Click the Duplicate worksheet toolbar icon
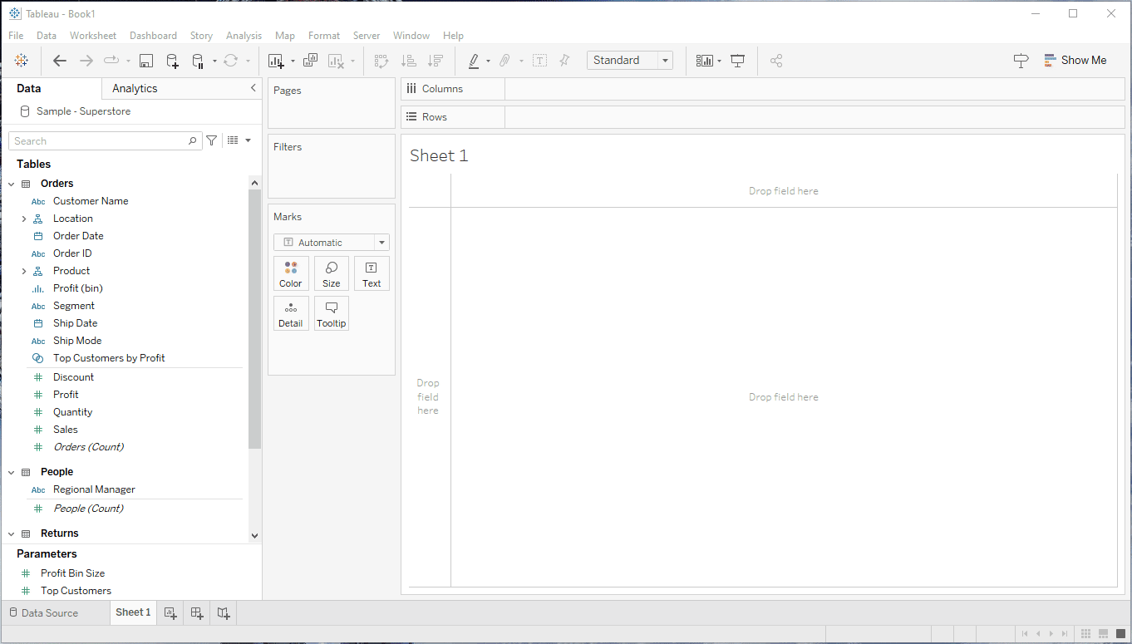This screenshot has width=1132, height=644. (310, 61)
